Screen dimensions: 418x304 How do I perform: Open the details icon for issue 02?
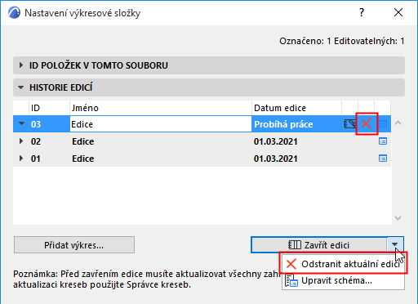pos(383,141)
